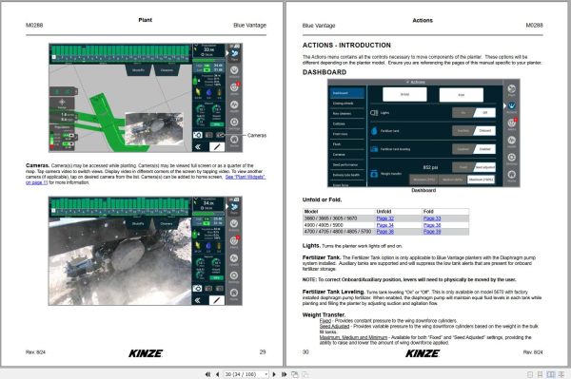
Task: Click the full-screen camera view screenshot on page 29
Action: pyautogui.click(x=146, y=251)
